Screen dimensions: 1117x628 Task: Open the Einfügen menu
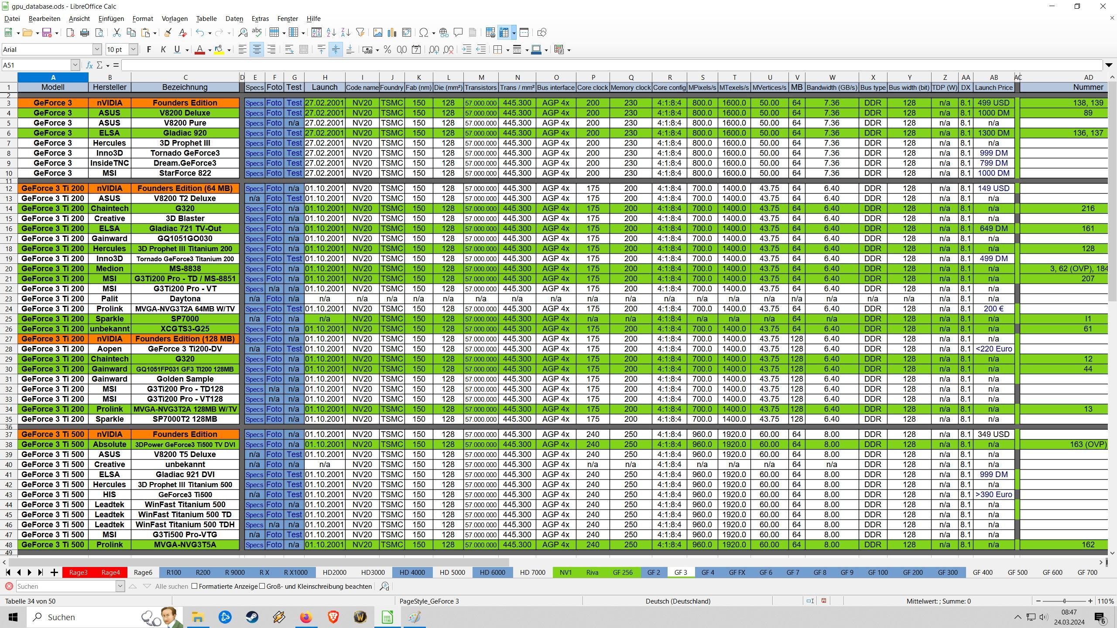point(111,19)
